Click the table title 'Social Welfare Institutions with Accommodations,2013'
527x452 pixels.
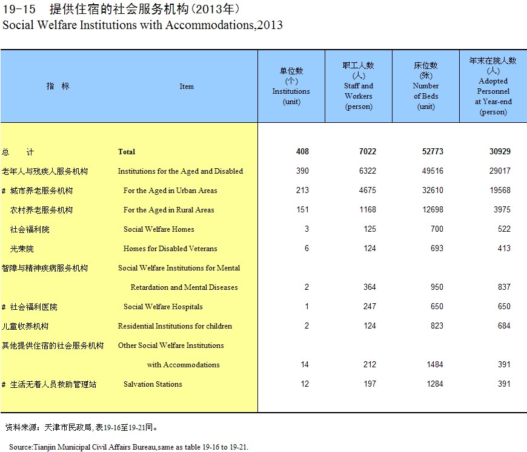(143, 25)
